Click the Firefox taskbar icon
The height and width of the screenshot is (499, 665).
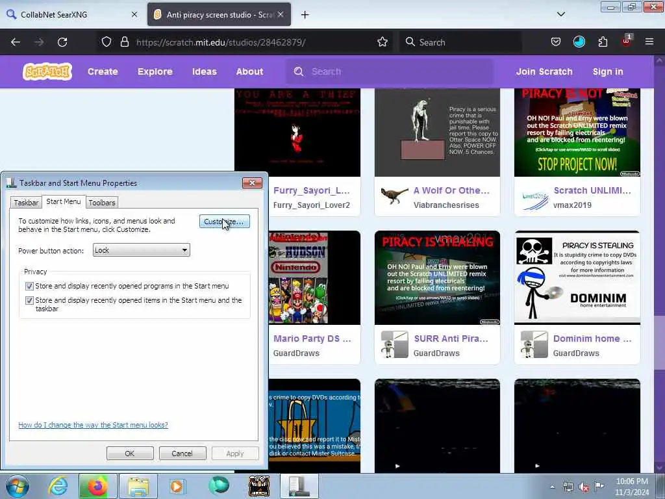click(97, 486)
